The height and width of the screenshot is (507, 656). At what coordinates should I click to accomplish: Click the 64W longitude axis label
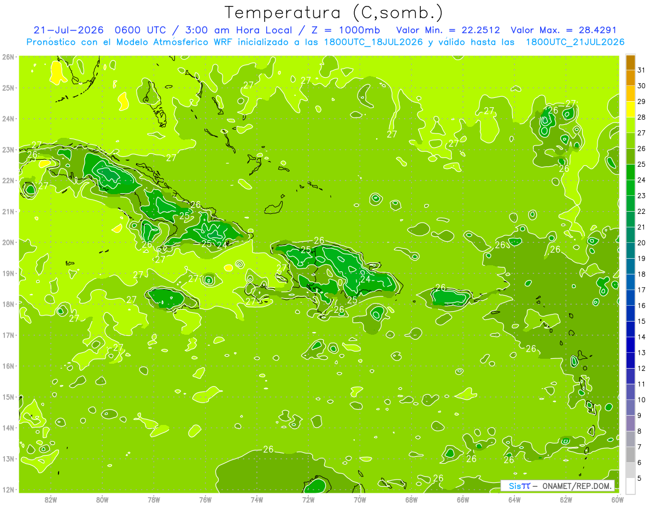click(514, 499)
